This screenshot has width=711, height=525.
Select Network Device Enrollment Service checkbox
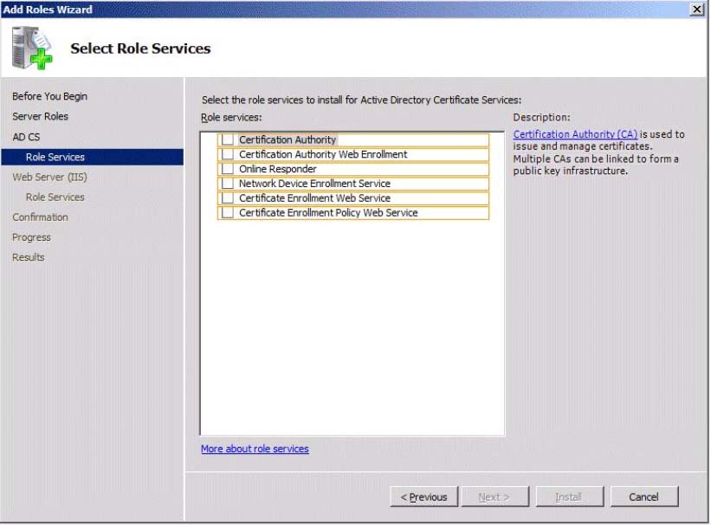(228, 184)
